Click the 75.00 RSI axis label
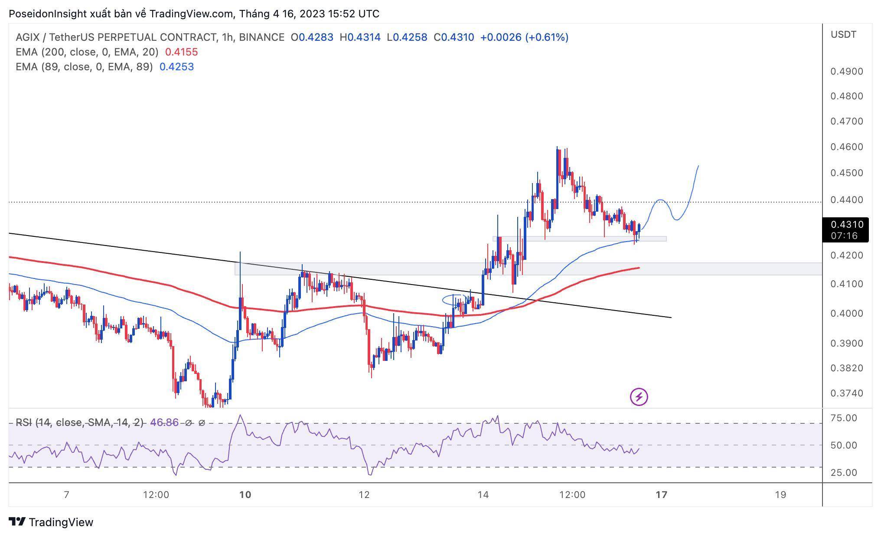This screenshot has width=881, height=537. (844, 418)
